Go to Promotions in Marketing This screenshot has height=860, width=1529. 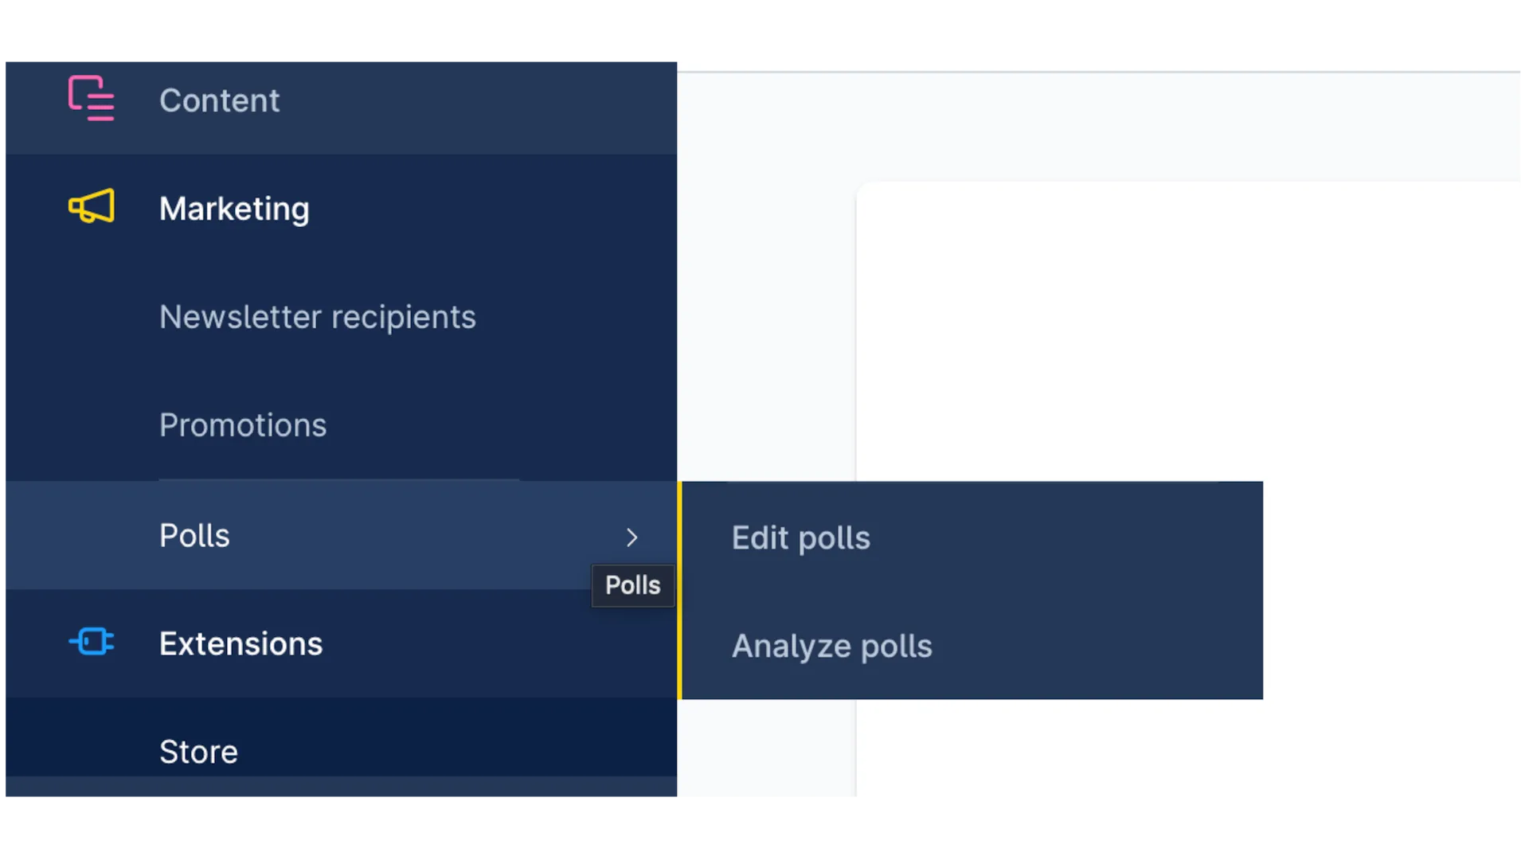(x=242, y=425)
